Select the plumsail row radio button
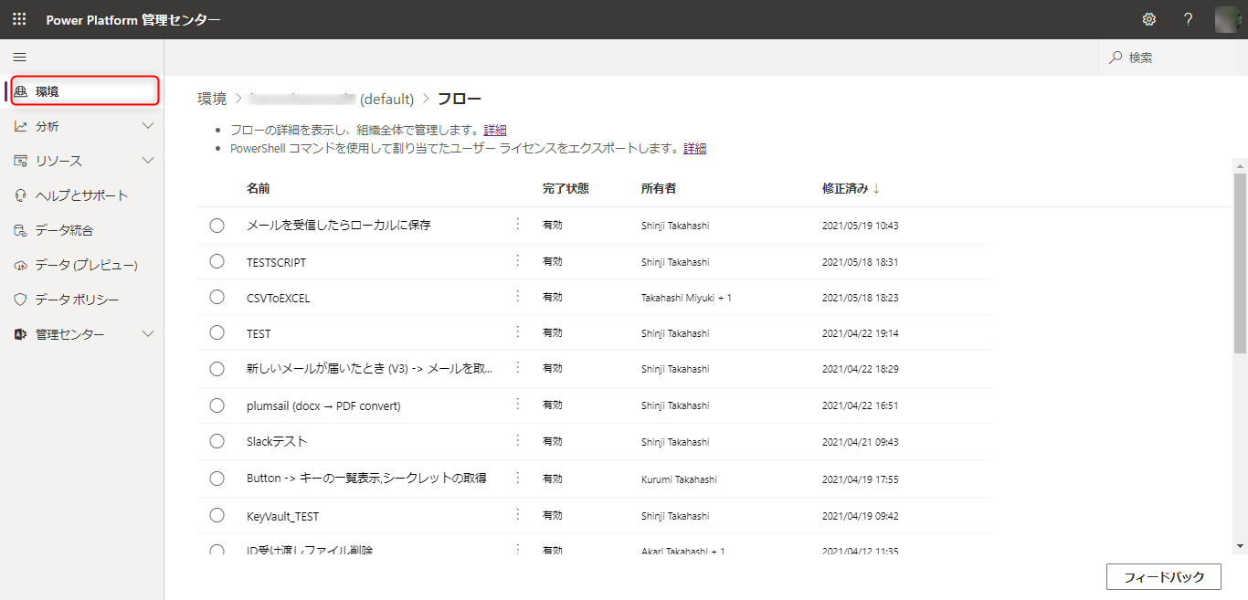The width and height of the screenshot is (1248, 600). pyautogui.click(x=217, y=405)
